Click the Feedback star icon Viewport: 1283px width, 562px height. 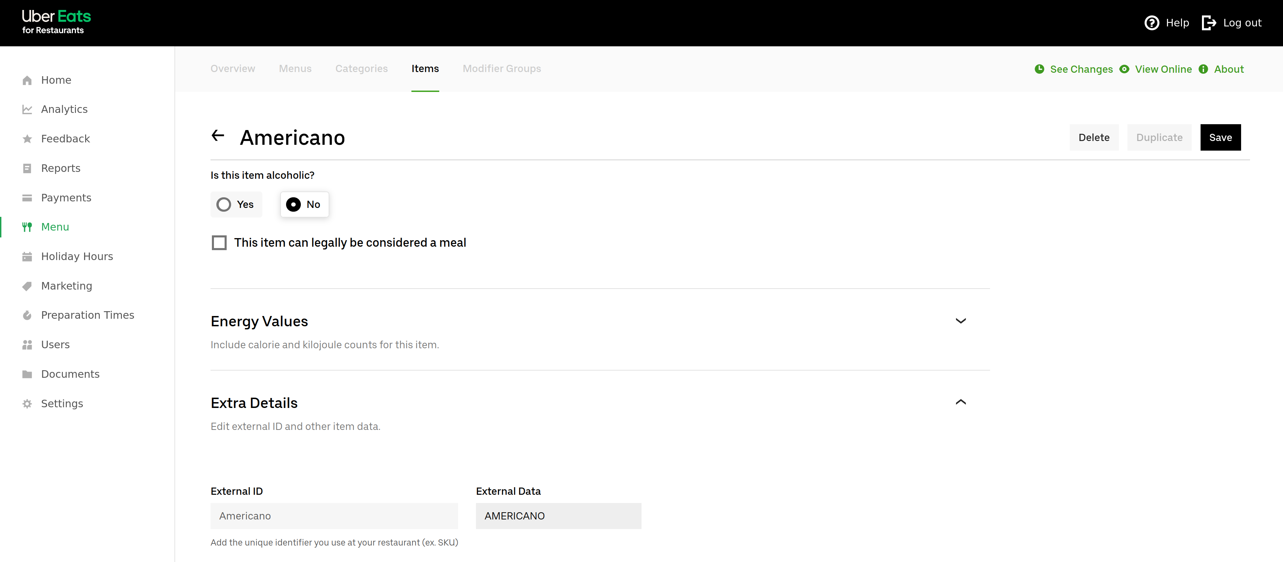pos(27,139)
